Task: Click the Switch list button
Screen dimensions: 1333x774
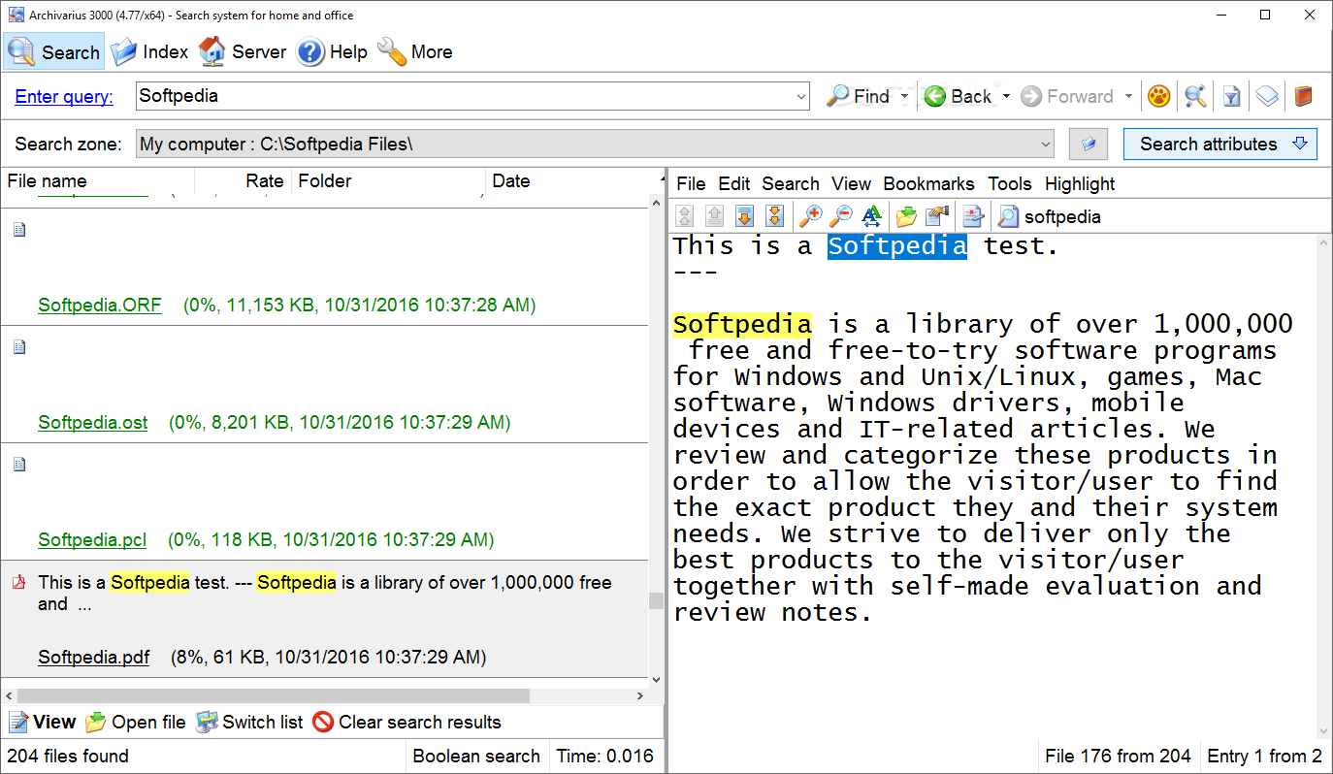Action: coord(250,722)
